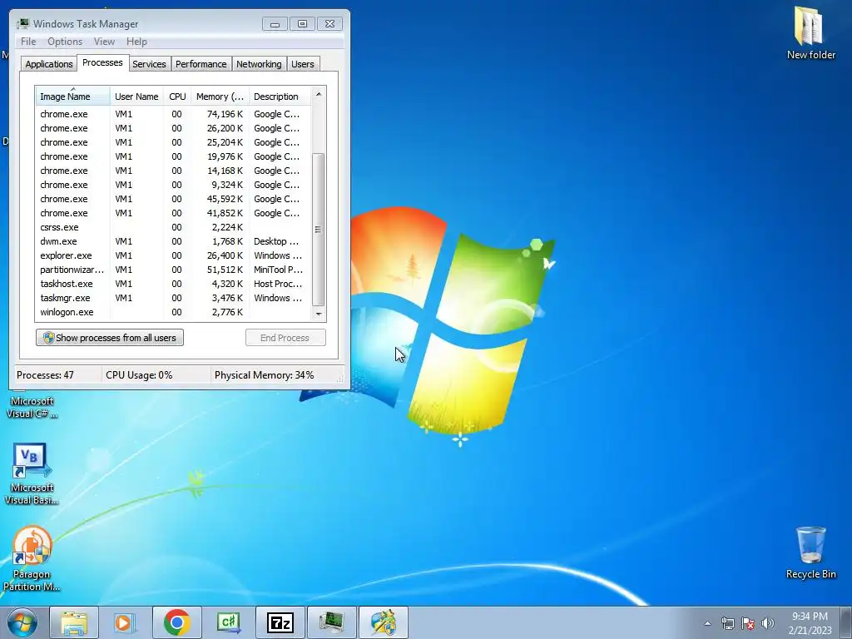
Task: Open the Options menu
Action: click(x=65, y=42)
